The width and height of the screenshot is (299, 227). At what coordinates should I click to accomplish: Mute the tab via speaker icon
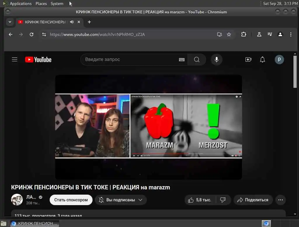(x=72, y=22)
